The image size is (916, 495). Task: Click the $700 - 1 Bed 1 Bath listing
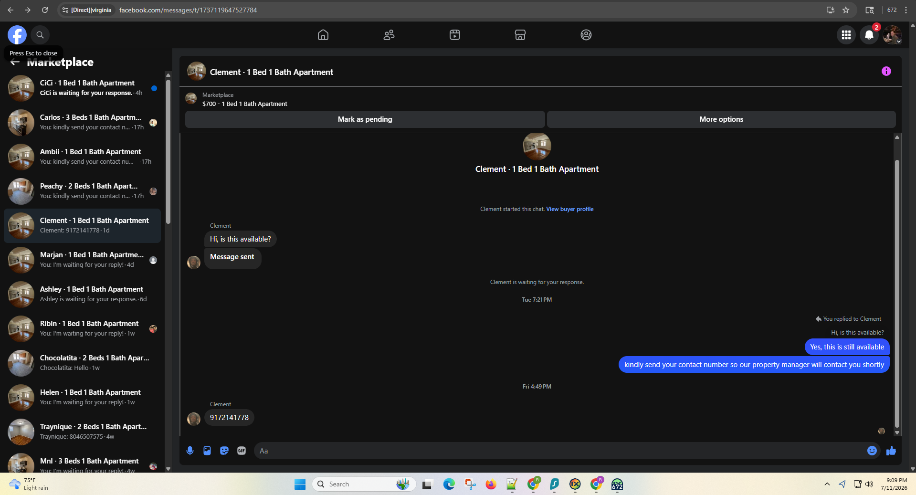coord(244,104)
